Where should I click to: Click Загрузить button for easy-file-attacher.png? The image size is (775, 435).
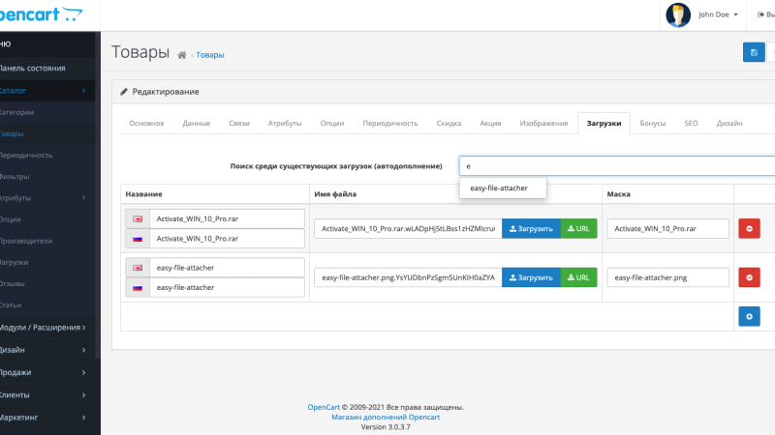531,277
